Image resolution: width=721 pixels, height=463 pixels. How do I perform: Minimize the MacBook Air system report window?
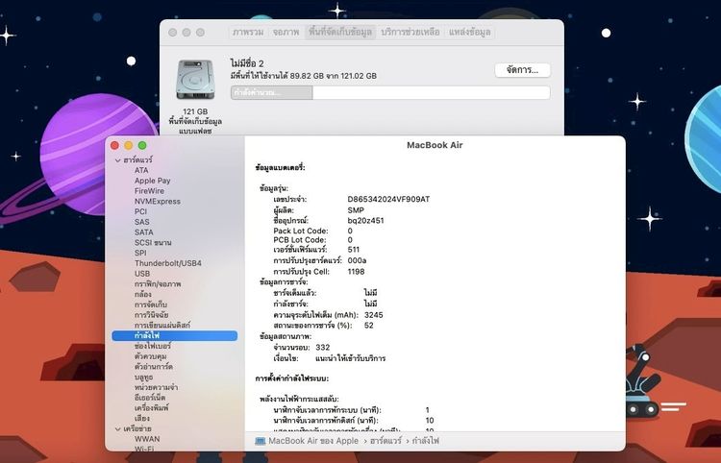[128, 146]
